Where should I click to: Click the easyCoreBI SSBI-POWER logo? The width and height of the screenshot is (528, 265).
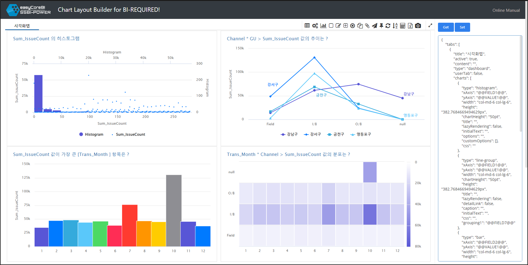(28, 10)
